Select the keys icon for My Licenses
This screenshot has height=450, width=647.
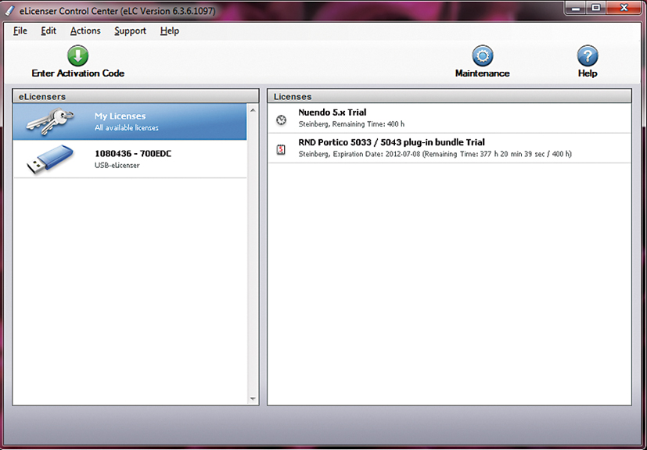pyautogui.click(x=50, y=121)
